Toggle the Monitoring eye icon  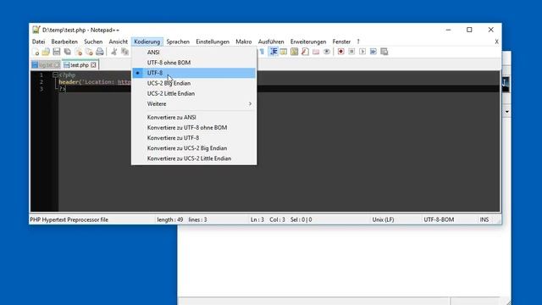click(x=326, y=52)
